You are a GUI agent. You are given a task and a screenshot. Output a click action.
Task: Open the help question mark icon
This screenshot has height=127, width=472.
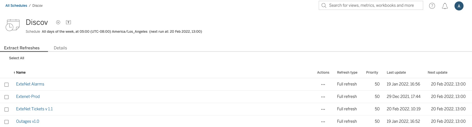(x=432, y=6)
